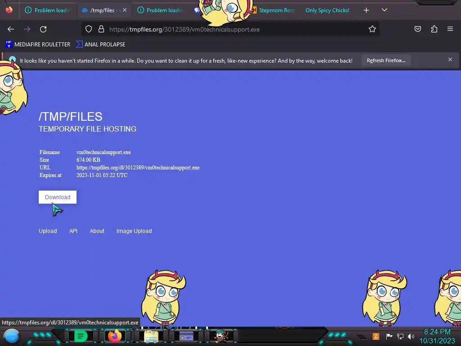This screenshot has width=461, height=346.
Task: Open the Save to Pocket button
Action: click(417, 29)
